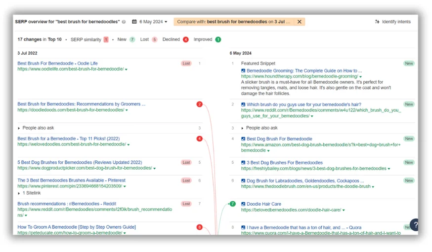Expand People also ask in 6 May 2024 column
Viewport: 432px width, 252px height.
(243, 128)
